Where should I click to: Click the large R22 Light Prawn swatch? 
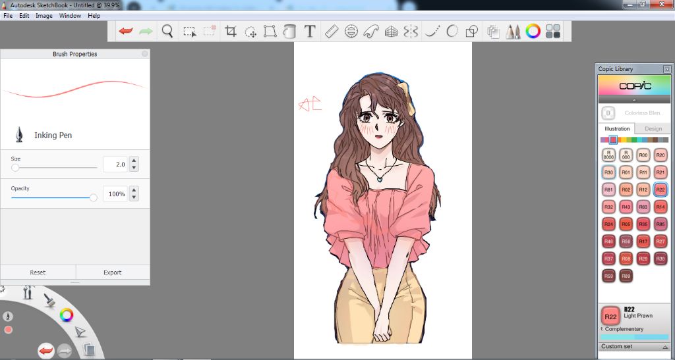click(610, 317)
